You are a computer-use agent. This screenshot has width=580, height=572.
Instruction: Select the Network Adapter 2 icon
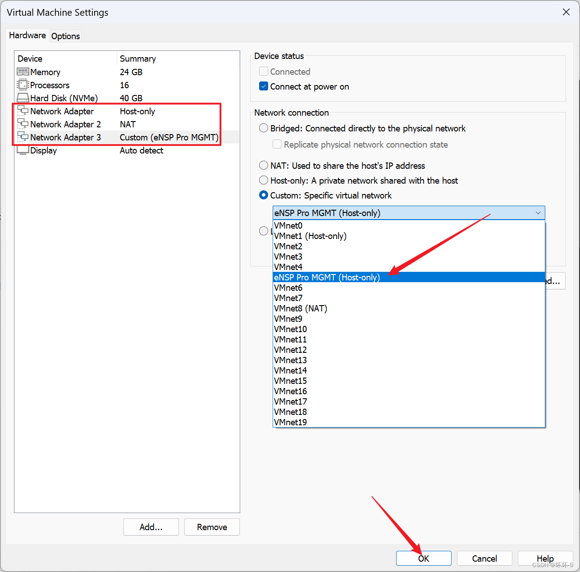(23, 124)
